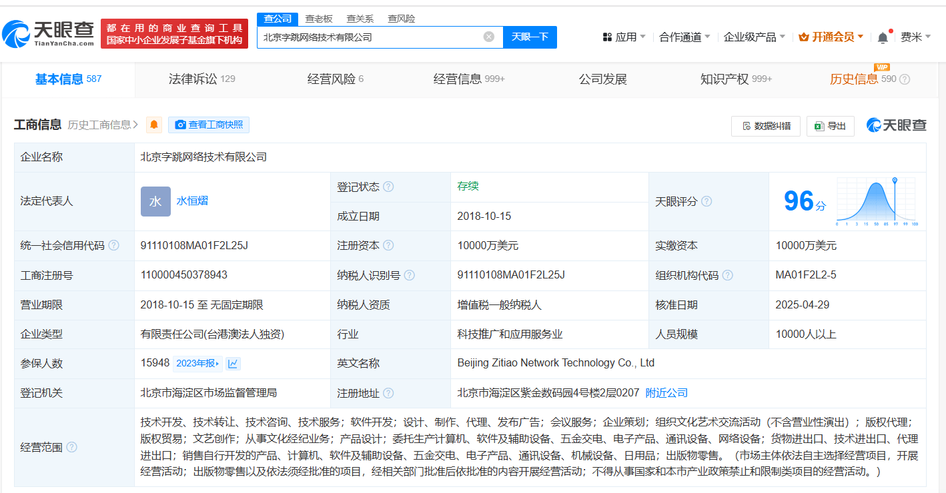Click help icon beside 历史信息 tab
This screenshot has height=493, width=946.
tap(905, 80)
